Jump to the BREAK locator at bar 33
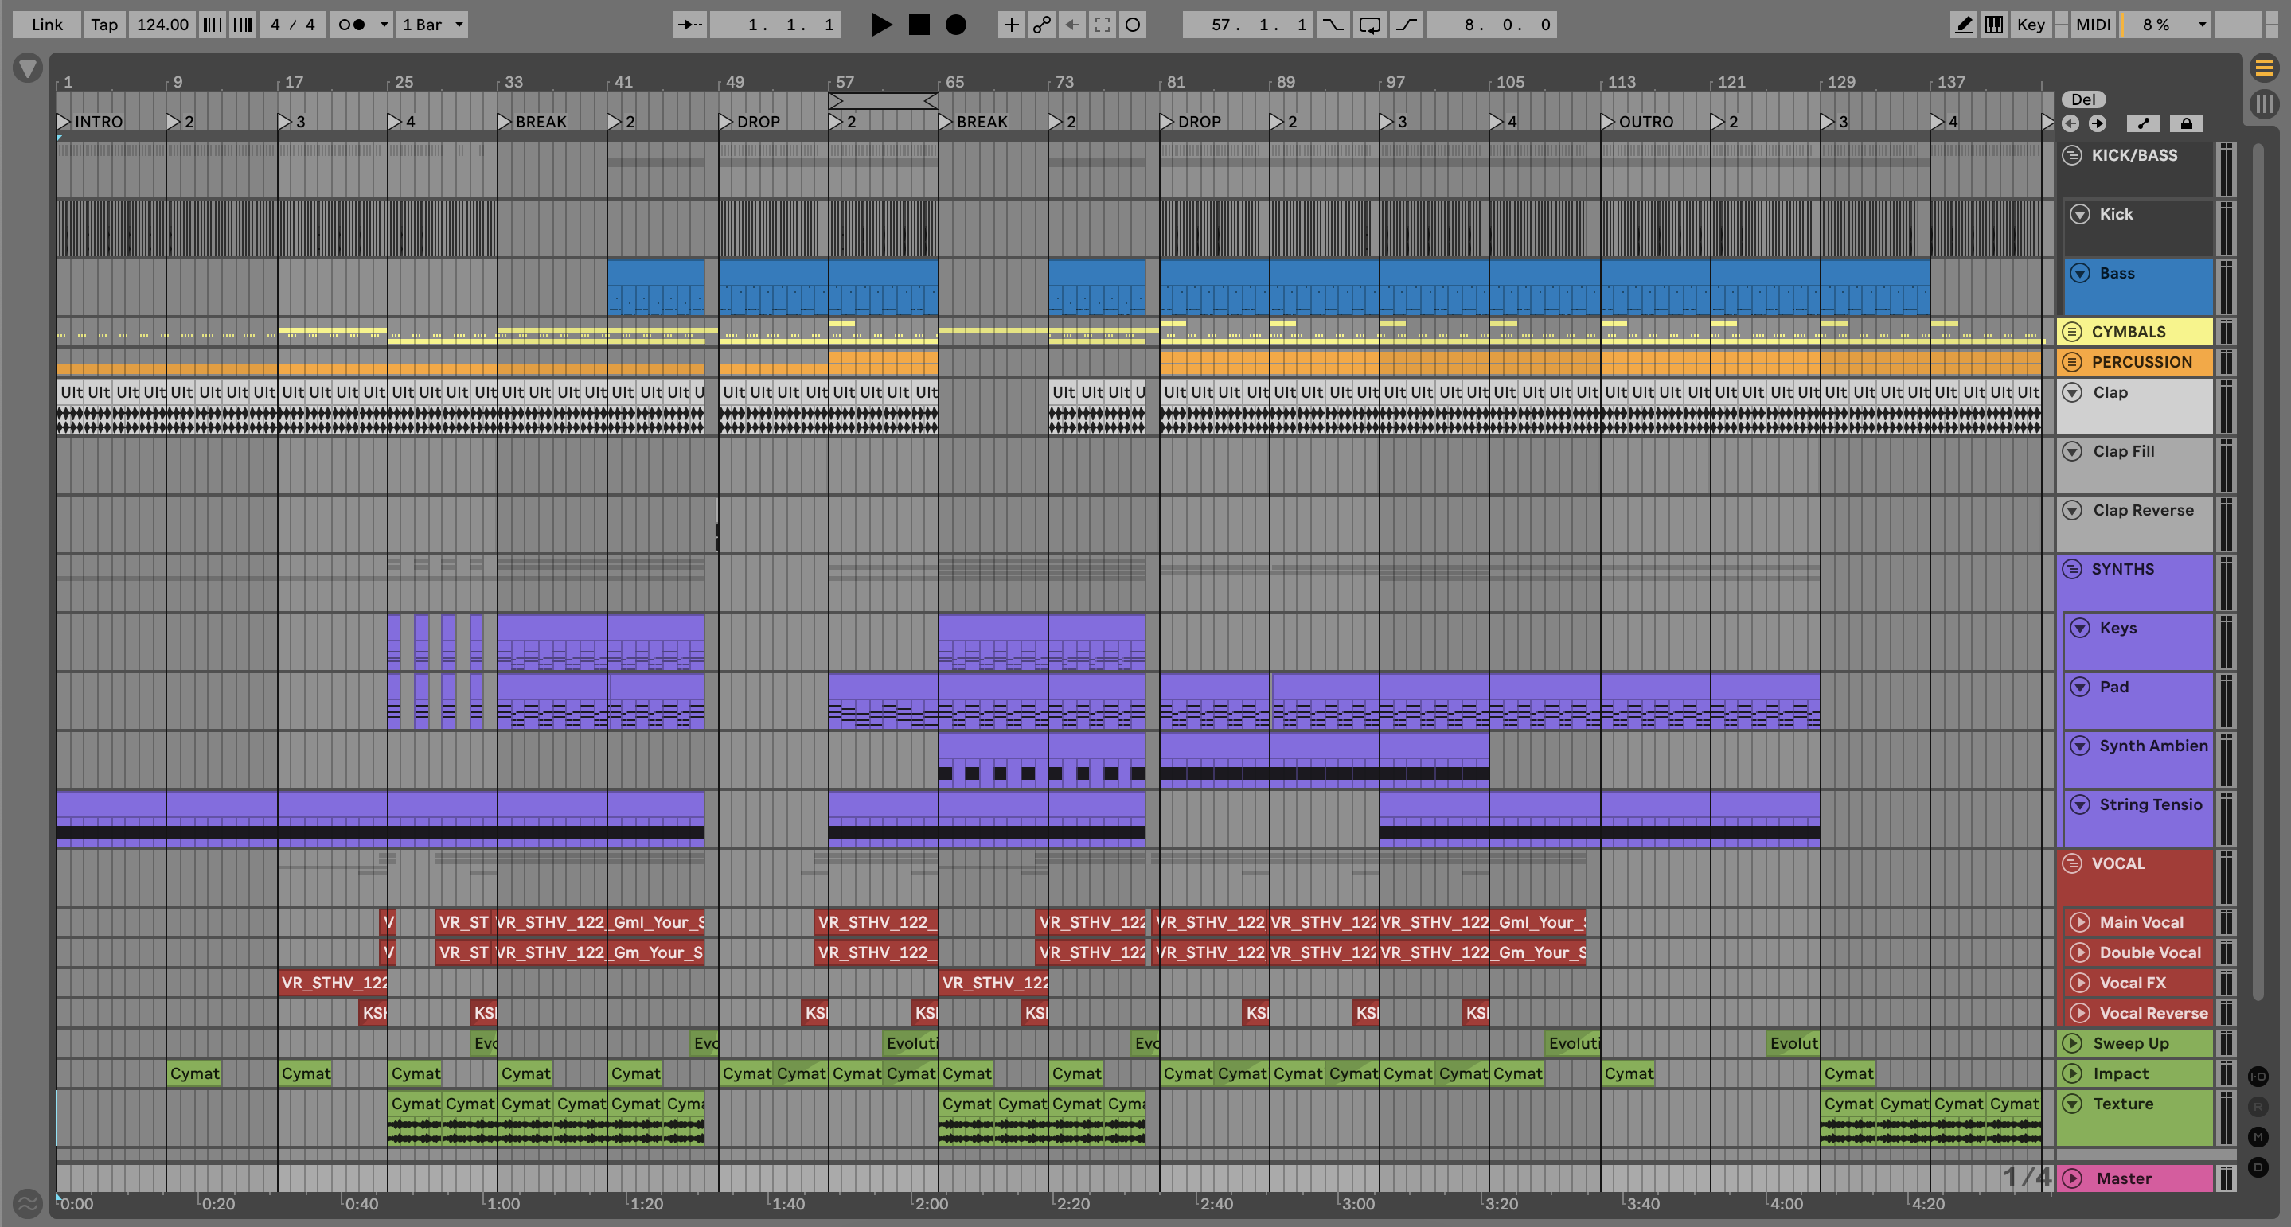The image size is (2291, 1227). [x=504, y=122]
